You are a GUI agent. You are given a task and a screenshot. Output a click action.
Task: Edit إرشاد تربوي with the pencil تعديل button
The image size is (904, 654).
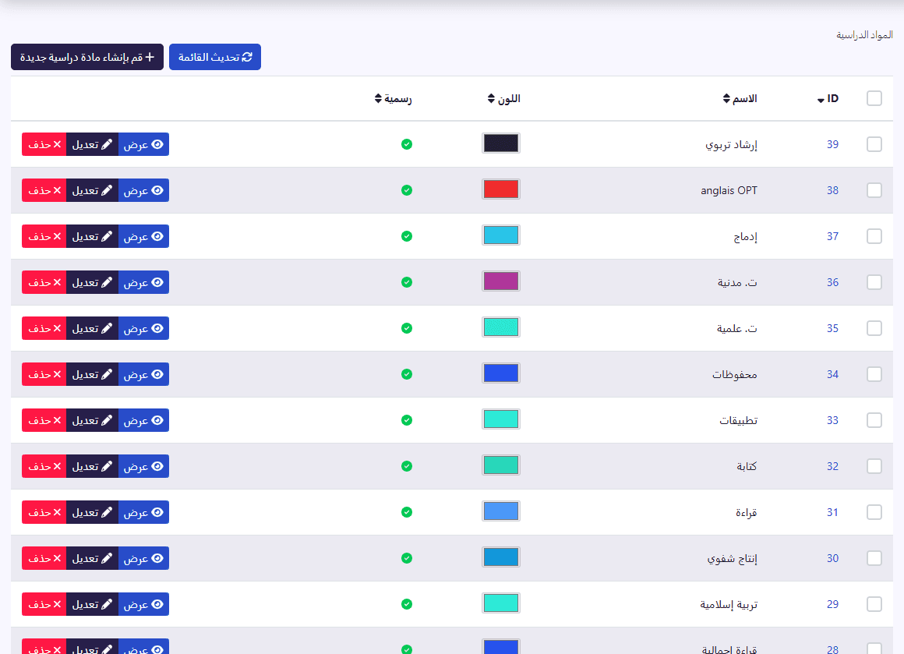(x=92, y=144)
